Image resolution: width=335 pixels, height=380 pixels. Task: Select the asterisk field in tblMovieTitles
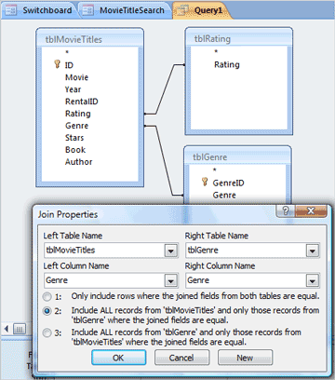click(x=67, y=52)
